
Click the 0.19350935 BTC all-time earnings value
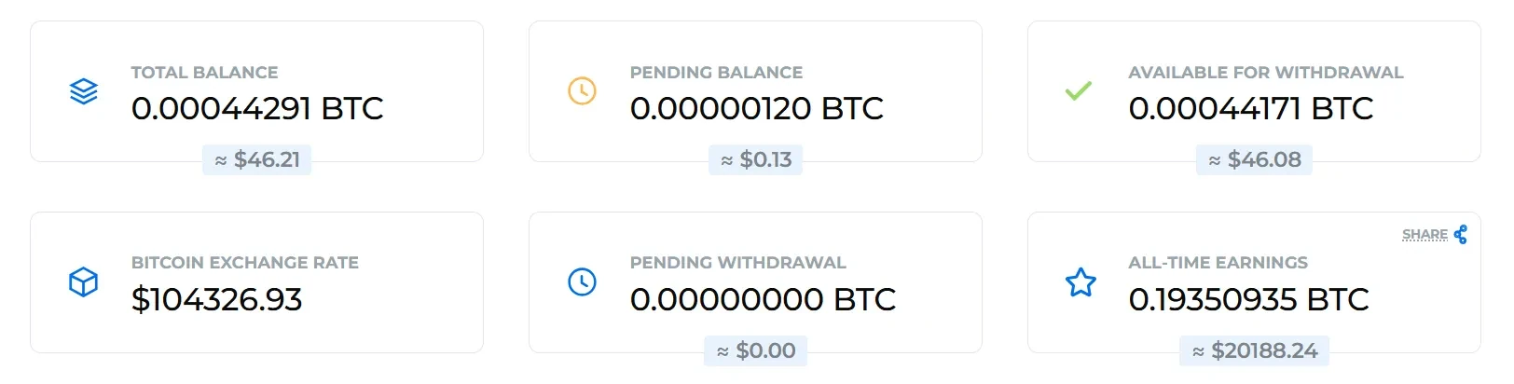pyautogui.click(x=1248, y=300)
